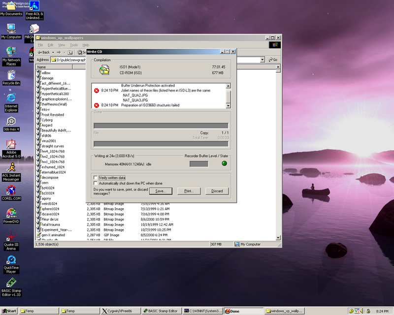Open the Recycle Bin desktop icon
The height and width of the screenshot is (315, 394).
point(11,75)
